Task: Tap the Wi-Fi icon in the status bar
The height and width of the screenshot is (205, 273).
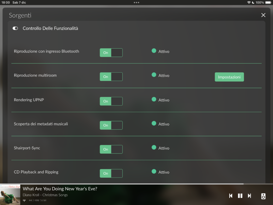Action: click(x=248, y=2)
